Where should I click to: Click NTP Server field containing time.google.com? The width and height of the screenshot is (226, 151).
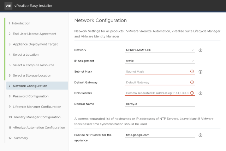coord(160,135)
